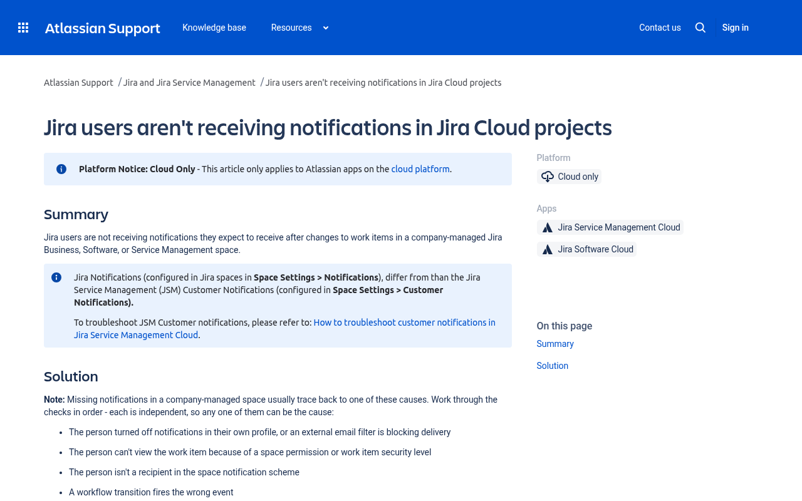The image size is (802, 501).
Task: Click the main article title heading
Action: tap(328, 128)
